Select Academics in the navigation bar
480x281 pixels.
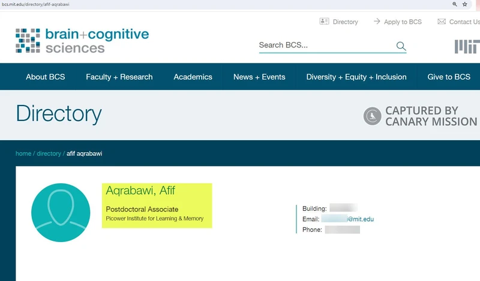pos(193,77)
